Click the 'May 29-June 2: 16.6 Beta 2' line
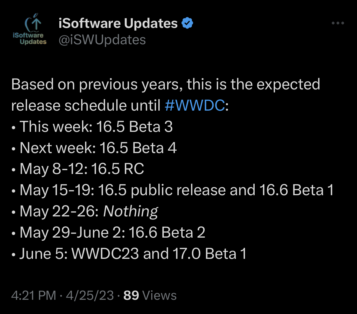Viewport: 357px width, 314px height. point(112,232)
